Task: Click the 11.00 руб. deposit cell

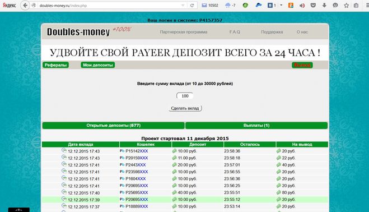Action: tap(187, 158)
